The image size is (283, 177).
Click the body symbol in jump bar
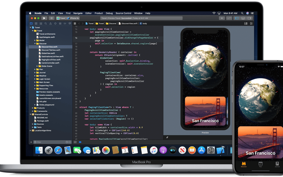click(143, 23)
